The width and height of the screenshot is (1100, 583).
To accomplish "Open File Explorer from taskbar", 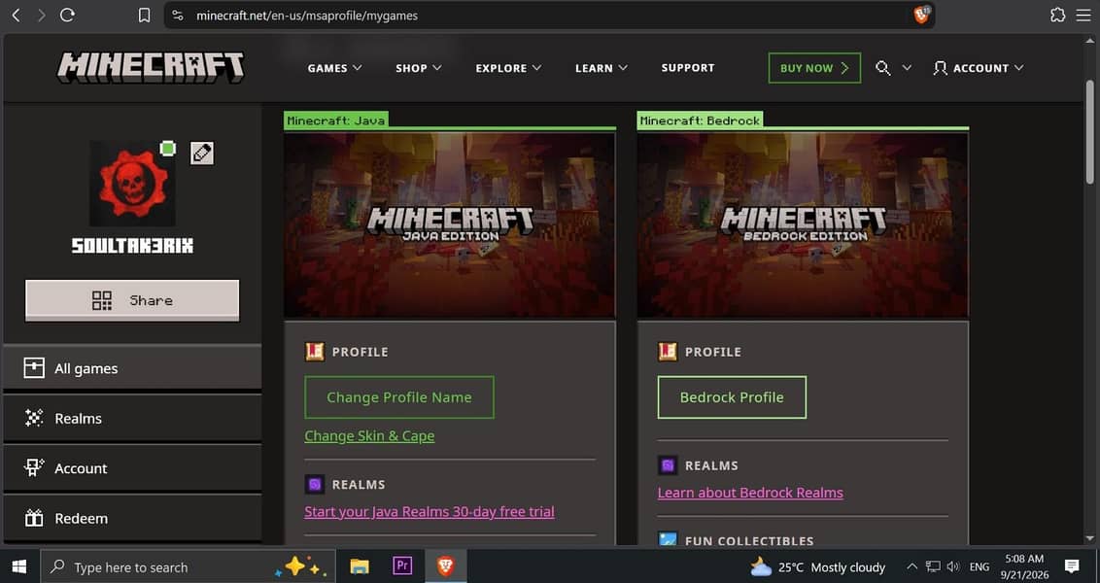I will point(360,566).
